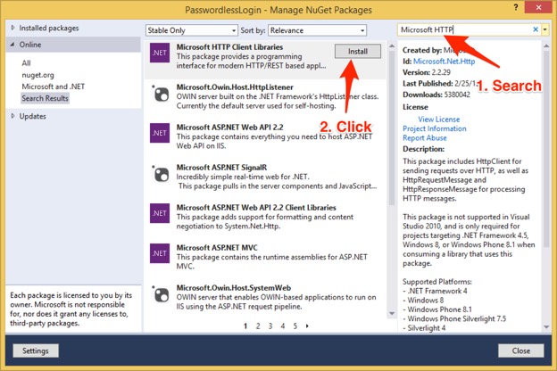Open the search box history dropdown arrow
This screenshot has height=371, width=557.
pyautogui.click(x=545, y=29)
